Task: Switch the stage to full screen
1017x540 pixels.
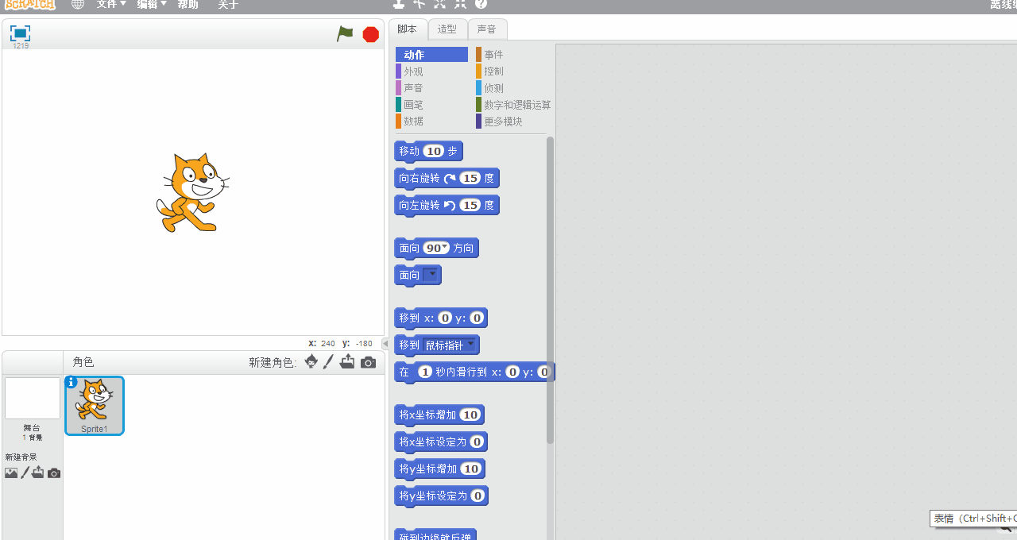Action: click(x=20, y=33)
